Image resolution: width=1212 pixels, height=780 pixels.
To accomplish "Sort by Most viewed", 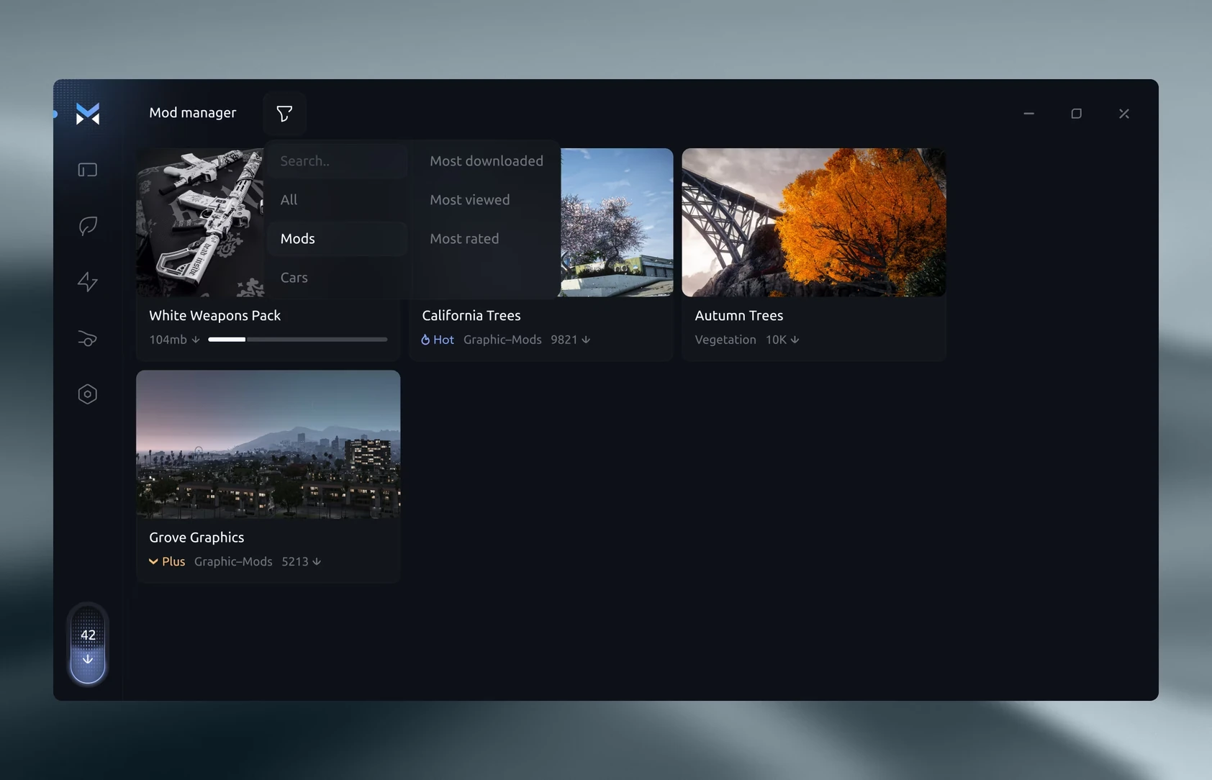I will [x=470, y=199].
